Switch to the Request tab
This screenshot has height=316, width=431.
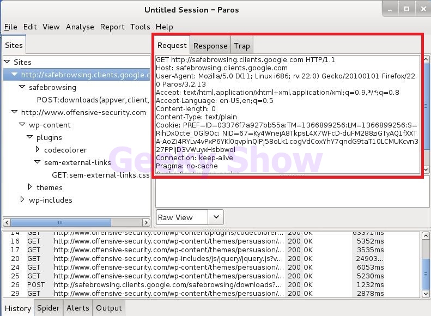point(172,45)
